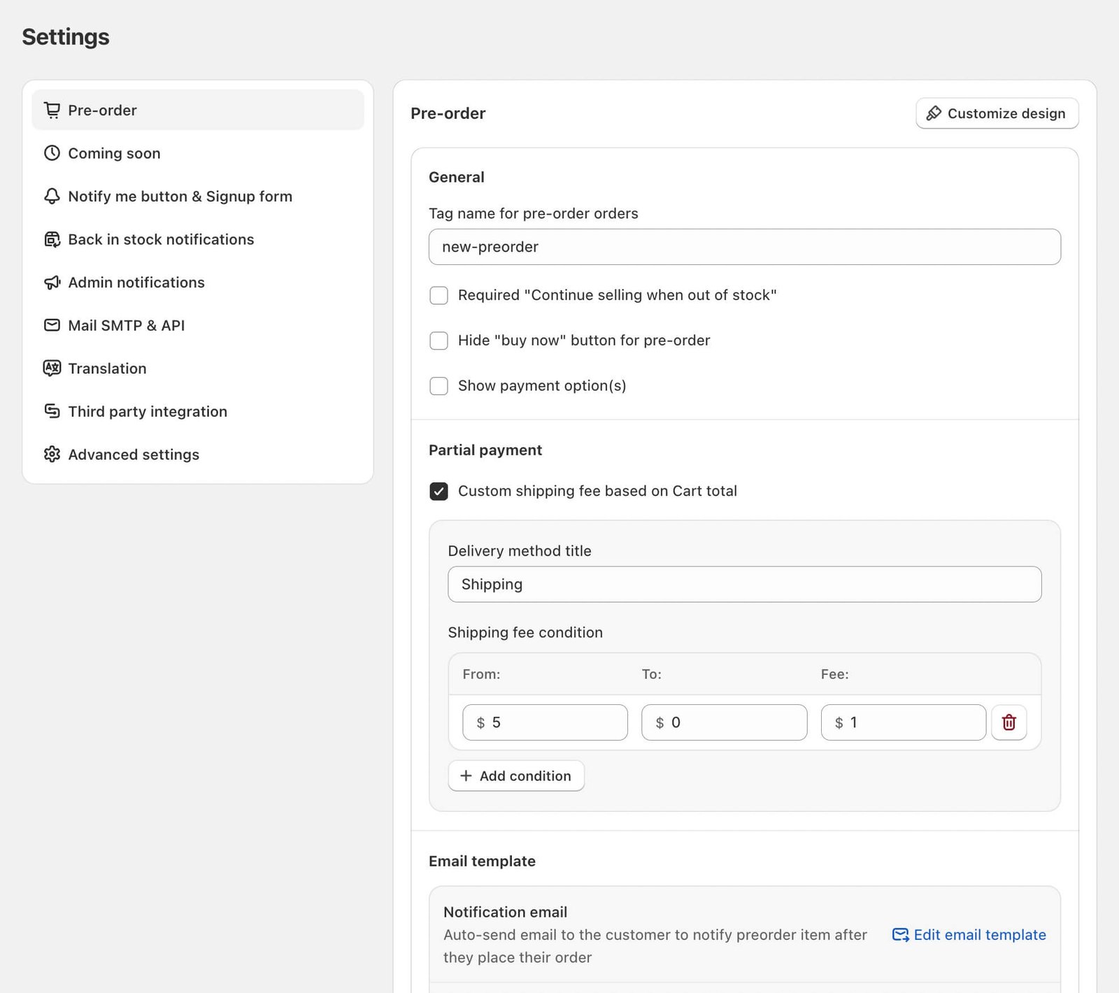
Task: Open Advanced settings section
Action: coord(198,455)
